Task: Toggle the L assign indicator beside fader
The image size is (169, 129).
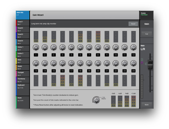Action: 142,60
